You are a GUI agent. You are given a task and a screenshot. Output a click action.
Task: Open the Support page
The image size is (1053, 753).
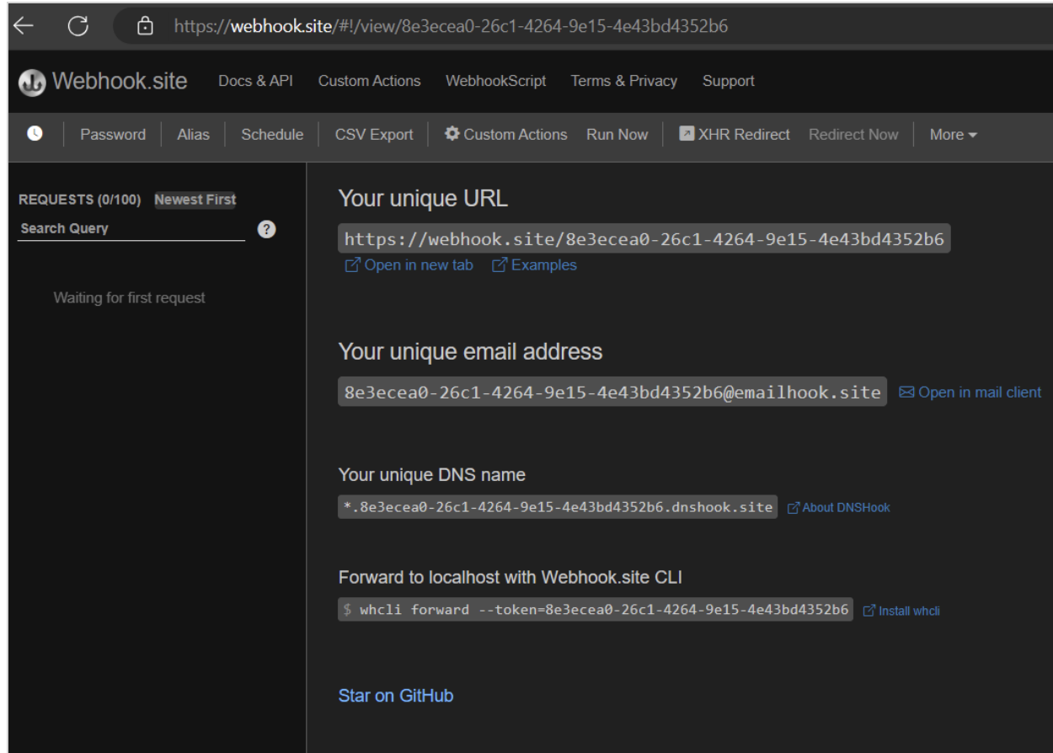729,82
